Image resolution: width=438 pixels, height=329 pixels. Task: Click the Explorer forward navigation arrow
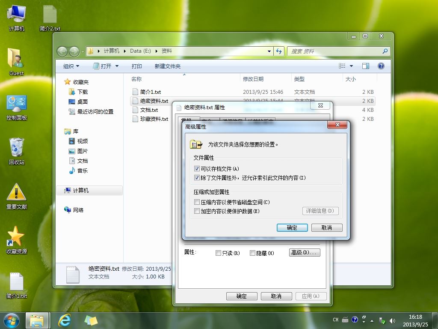point(74,51)
